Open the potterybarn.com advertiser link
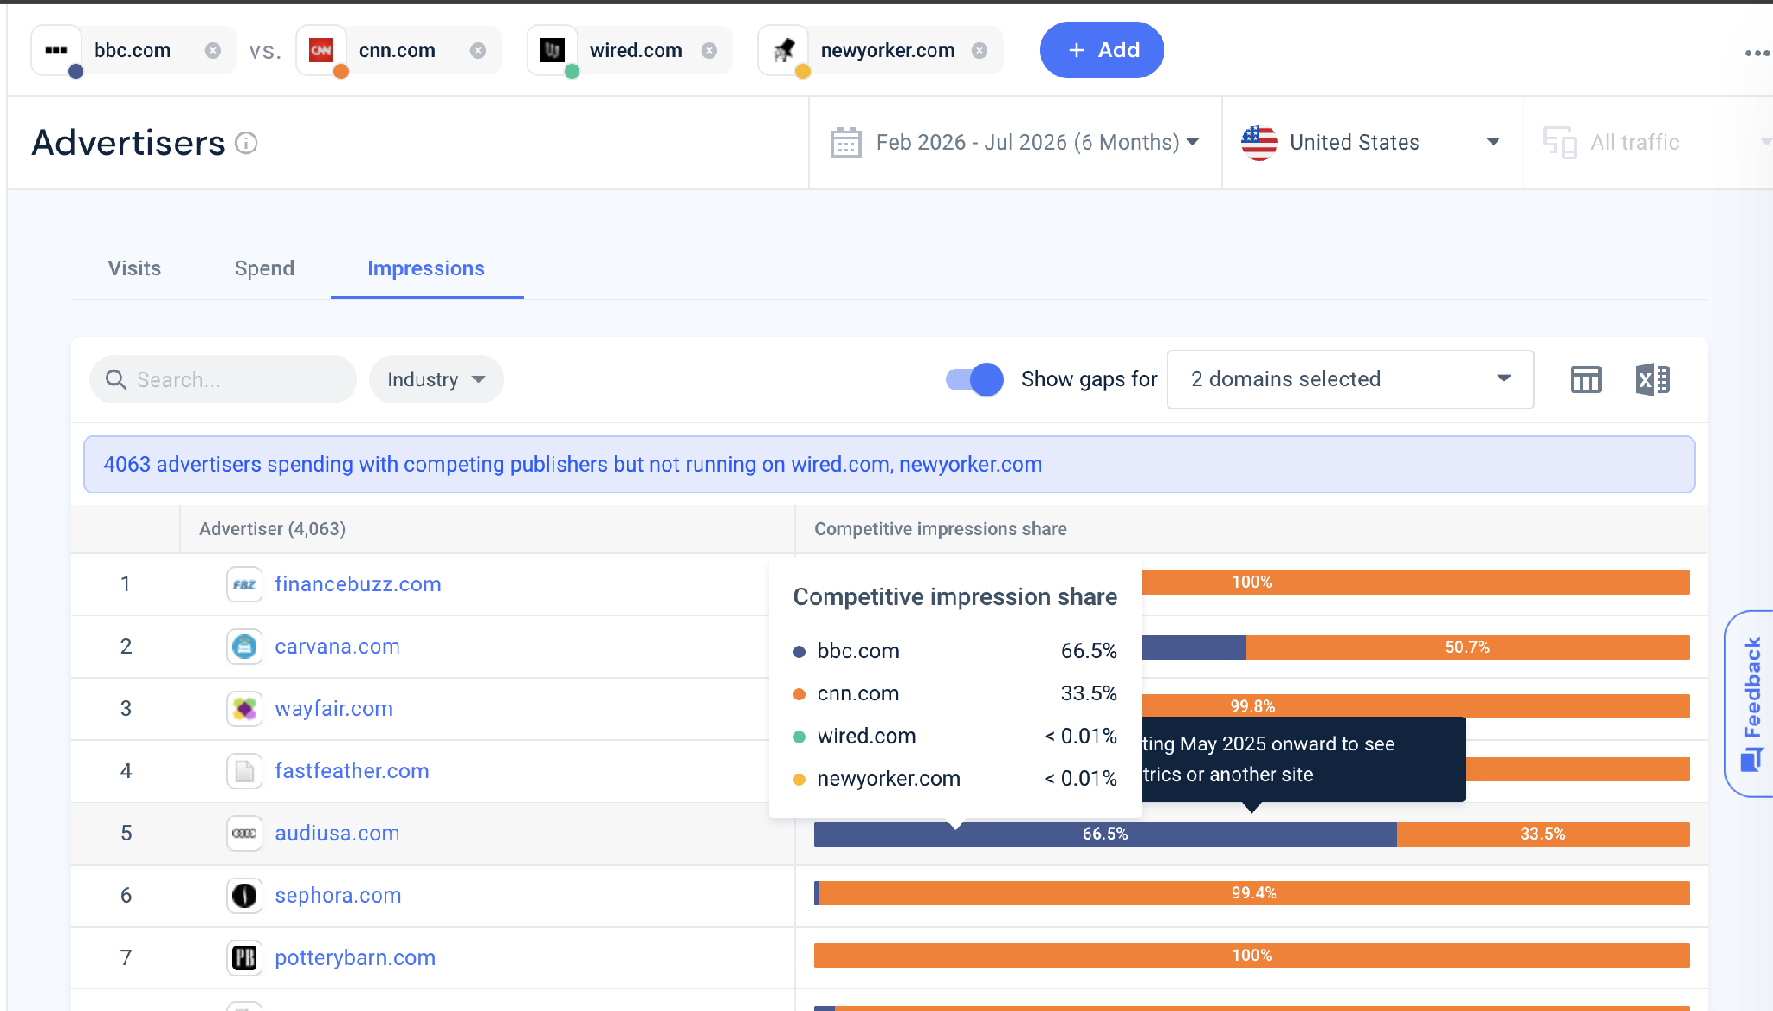This screenshot has width=1773, height=1011. point(355,958)
